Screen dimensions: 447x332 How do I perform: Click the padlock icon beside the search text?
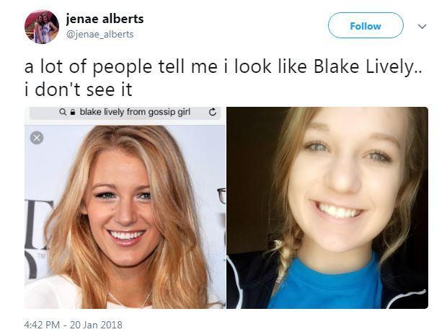click(x=72, y=112)
